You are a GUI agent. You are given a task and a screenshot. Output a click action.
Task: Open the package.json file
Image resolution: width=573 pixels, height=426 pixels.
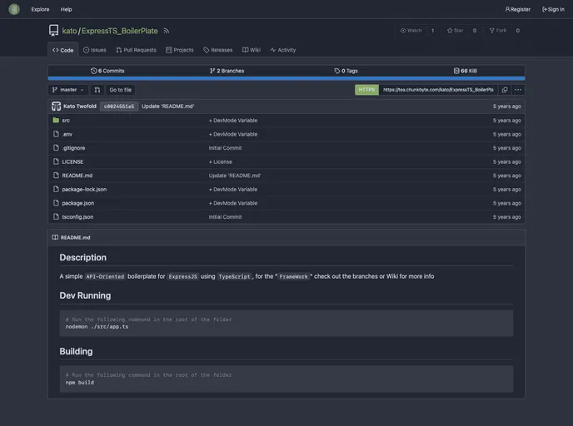tap(77, 203)
